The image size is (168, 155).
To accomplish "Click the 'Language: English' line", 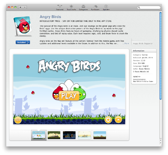I will tap(141, 66).
